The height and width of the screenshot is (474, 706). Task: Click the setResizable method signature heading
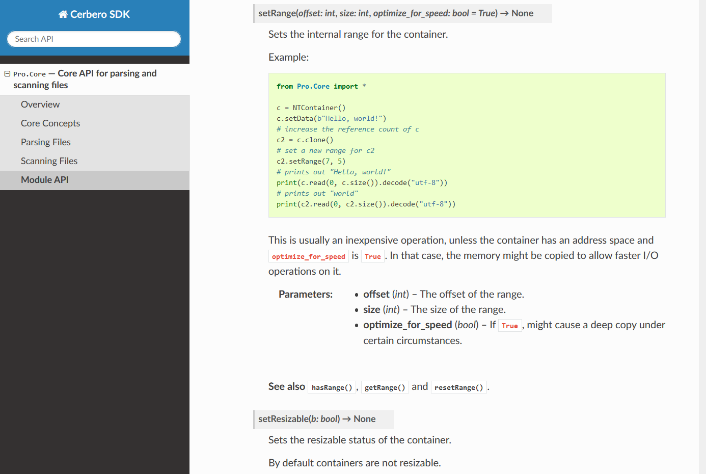pyautogui.click(x=316, y=419)
